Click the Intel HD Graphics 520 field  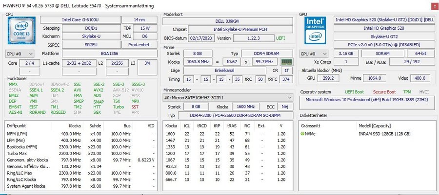click(x=384, y=28)
